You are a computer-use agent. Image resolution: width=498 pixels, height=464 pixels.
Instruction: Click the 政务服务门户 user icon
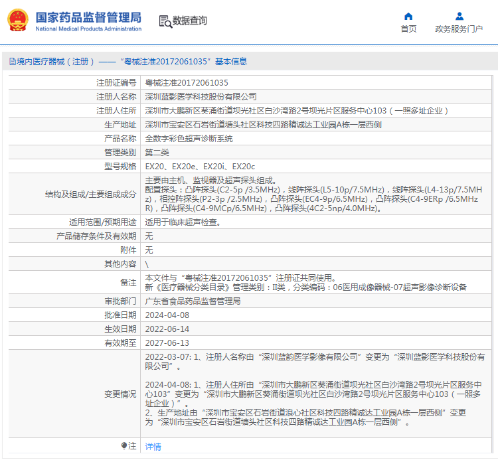click(x=459, y=16)
